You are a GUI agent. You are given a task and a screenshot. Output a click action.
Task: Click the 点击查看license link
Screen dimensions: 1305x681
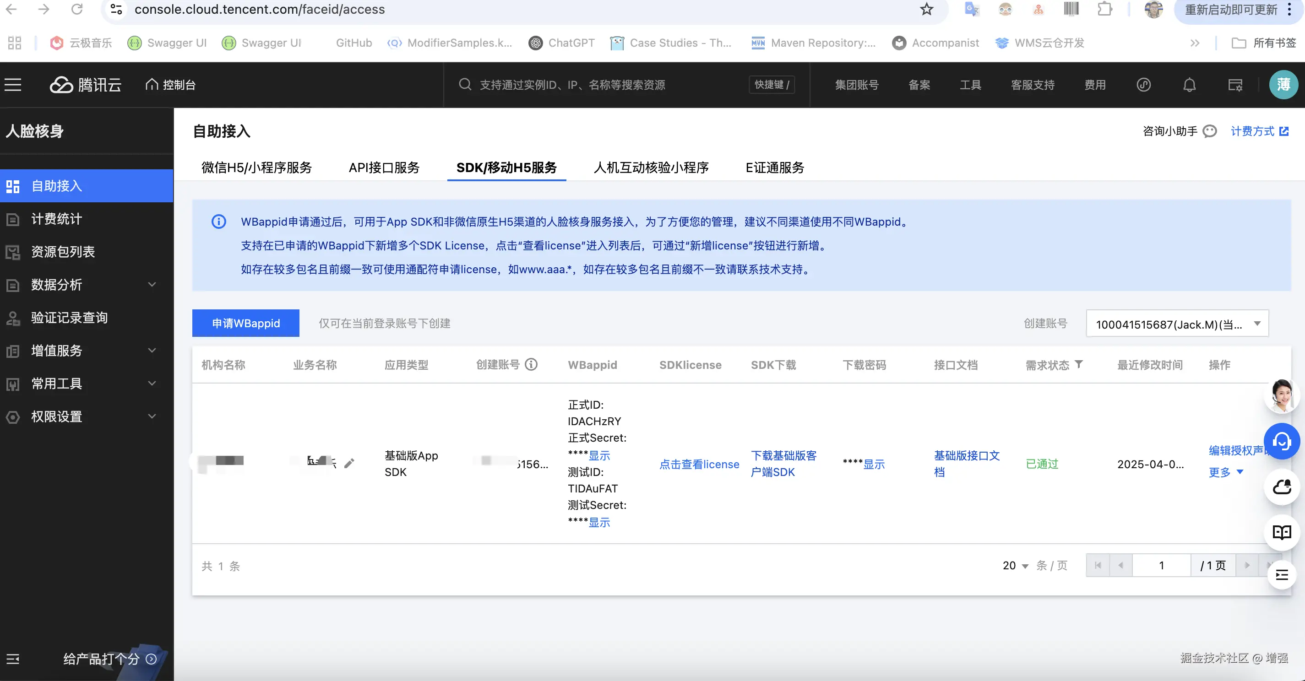pos(699,464)
